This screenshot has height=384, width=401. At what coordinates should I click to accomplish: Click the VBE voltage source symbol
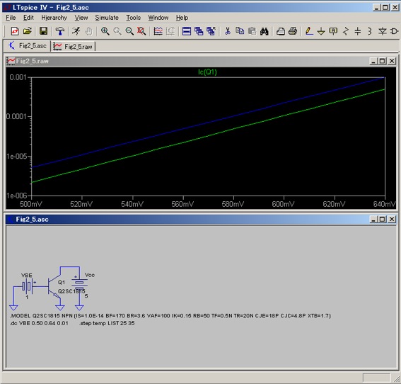click(27, 286)
